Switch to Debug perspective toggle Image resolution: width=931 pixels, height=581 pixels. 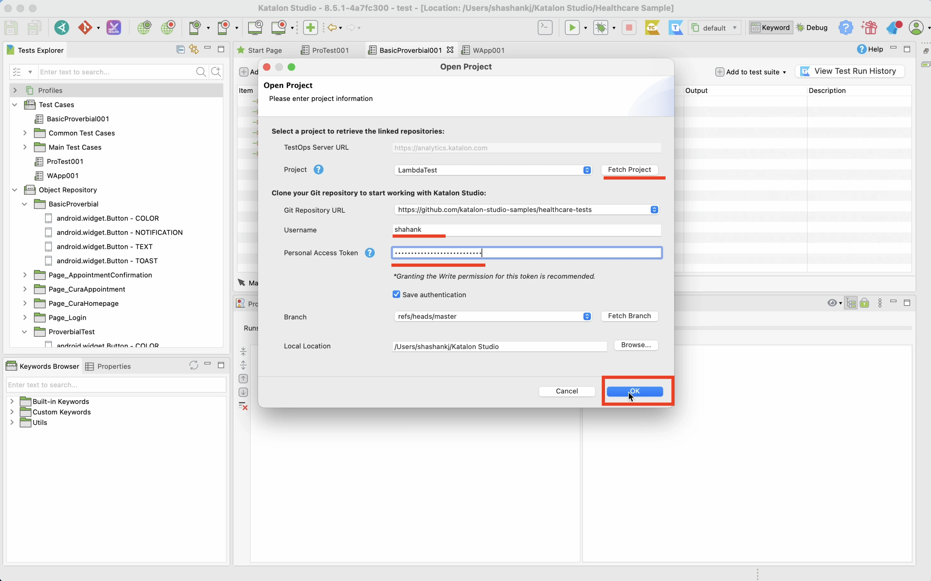[812, 28]
